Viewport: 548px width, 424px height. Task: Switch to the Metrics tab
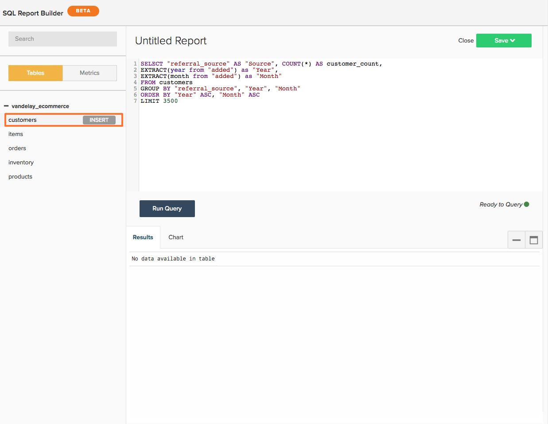tap(89, 73)
